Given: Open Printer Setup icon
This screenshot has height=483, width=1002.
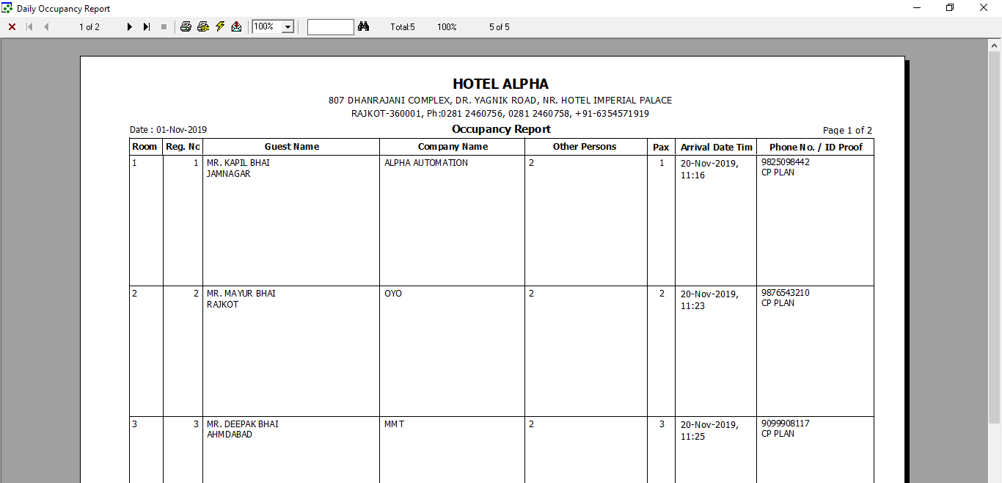Looking at the screenshot, I should (x=203, y=27).
